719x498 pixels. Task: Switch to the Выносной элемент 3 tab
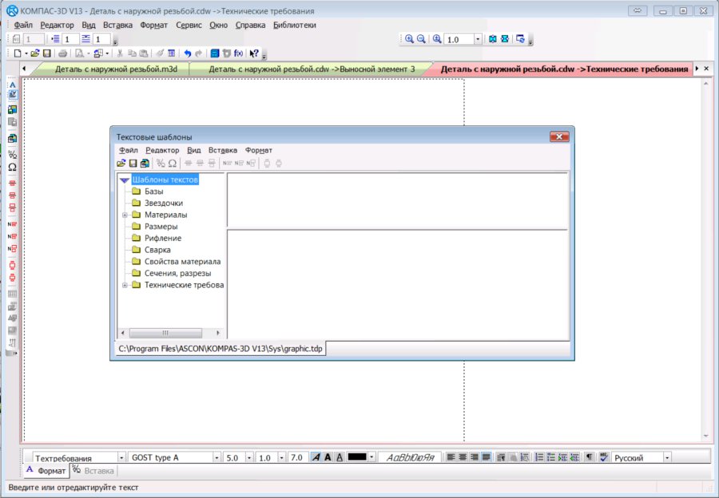pyautogui.click(x=312, y=69)
